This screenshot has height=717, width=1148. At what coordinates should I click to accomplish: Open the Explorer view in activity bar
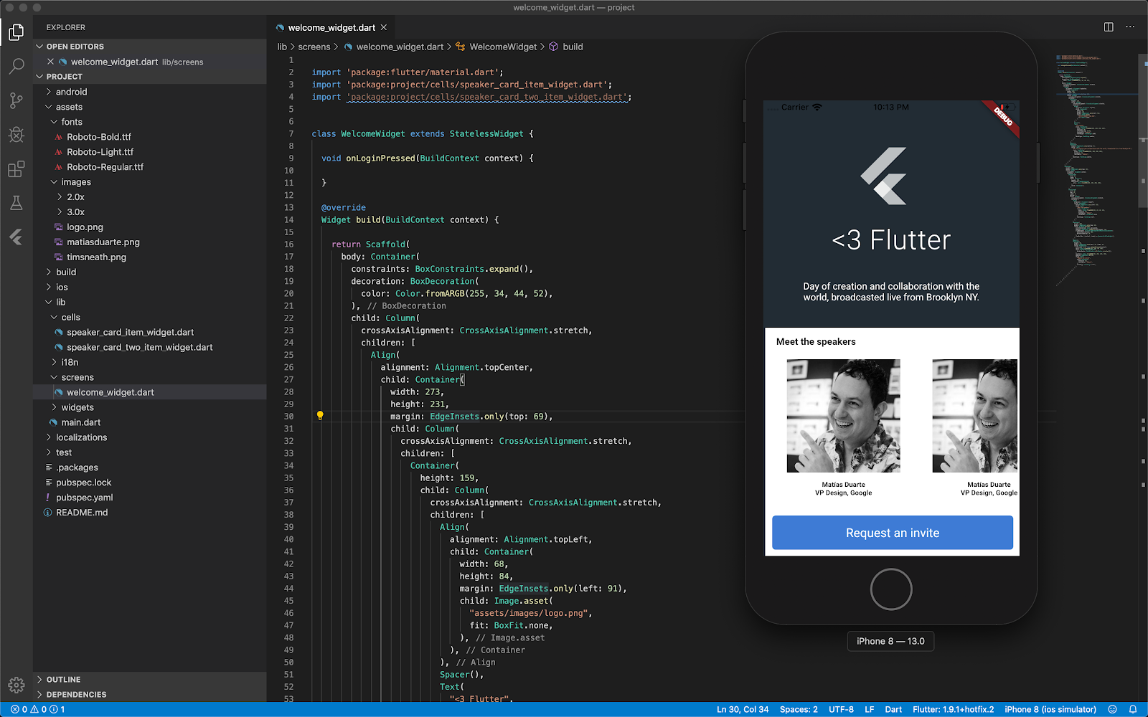(16, 32)
